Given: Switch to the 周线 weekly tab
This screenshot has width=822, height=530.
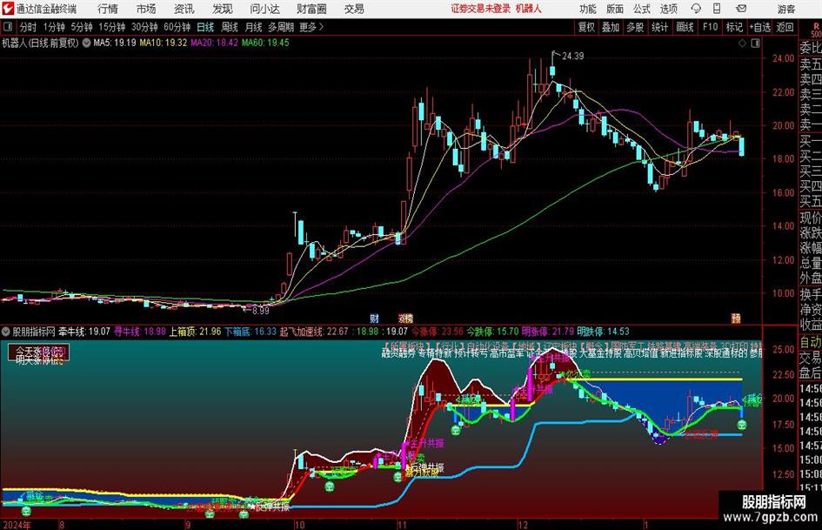Looking at the screenshot, I should pyautogui.click(x=230, y=27).
